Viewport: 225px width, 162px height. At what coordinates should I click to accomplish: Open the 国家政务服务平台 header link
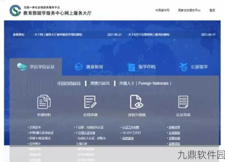pos(189,10)
